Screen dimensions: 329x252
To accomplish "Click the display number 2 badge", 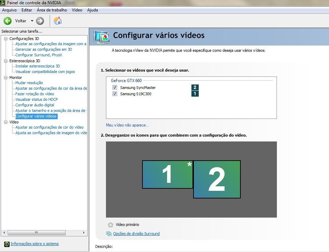I will (195, 87).
